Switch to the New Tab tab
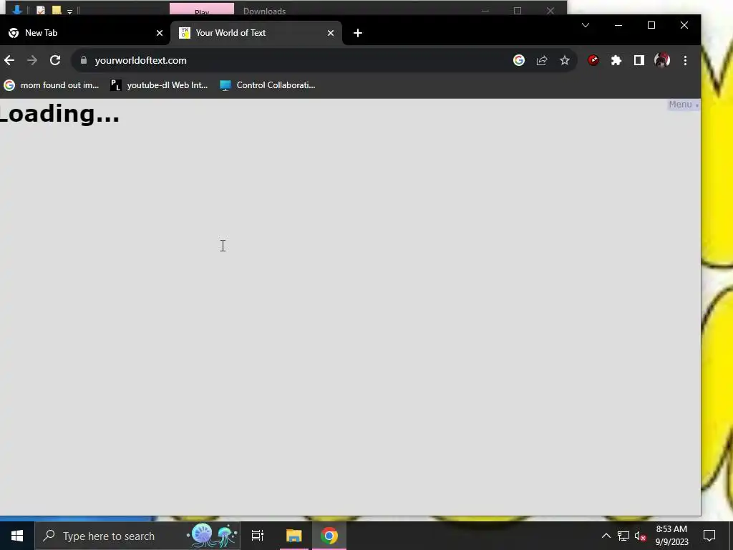 click(84, 33)
